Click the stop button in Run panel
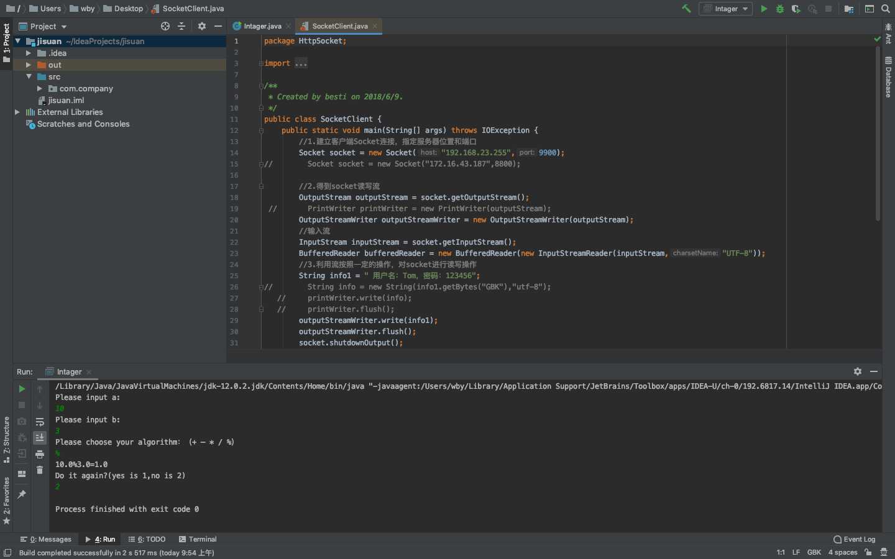This screenshot has height=559, width=895. [x=22, y=405]
